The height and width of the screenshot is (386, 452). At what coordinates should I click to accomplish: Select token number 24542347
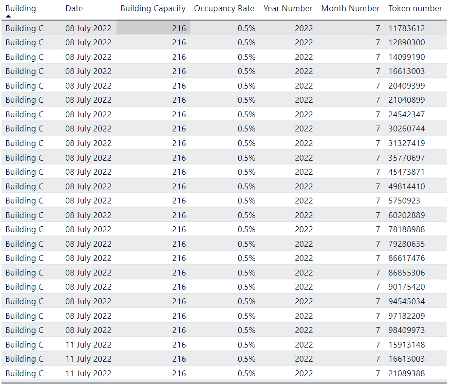point(406,115)
